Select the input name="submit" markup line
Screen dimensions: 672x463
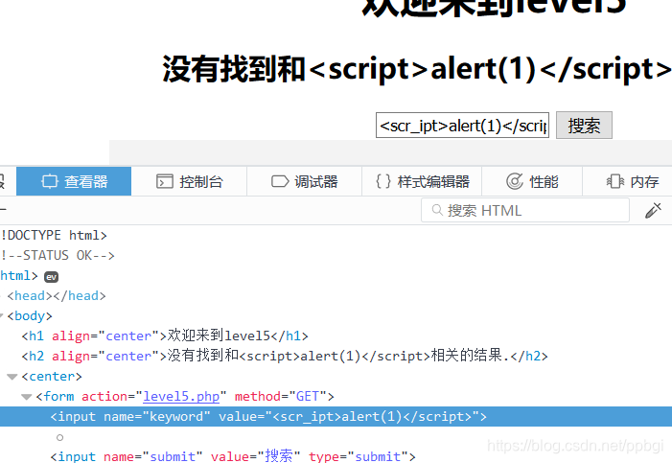[x=233, y=456]
